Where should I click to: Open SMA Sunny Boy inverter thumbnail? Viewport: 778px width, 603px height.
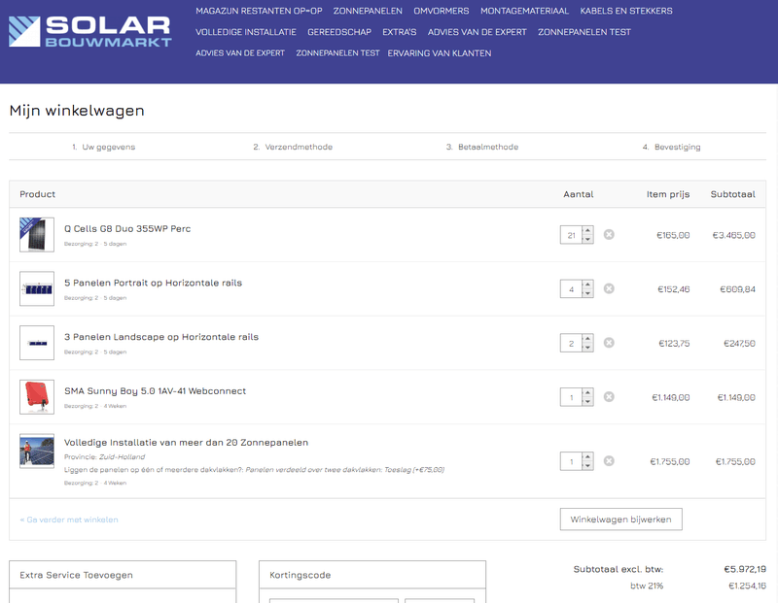37,396
